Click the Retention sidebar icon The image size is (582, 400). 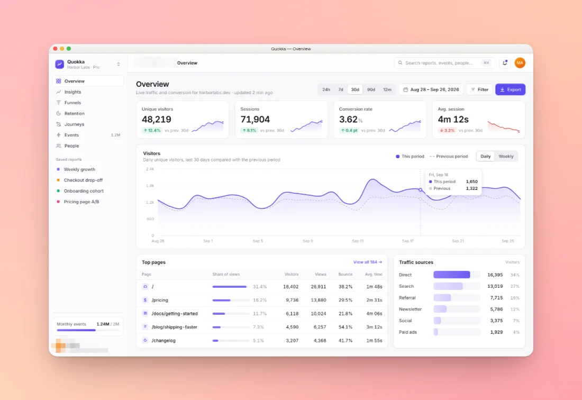click(x=59, y=114)
